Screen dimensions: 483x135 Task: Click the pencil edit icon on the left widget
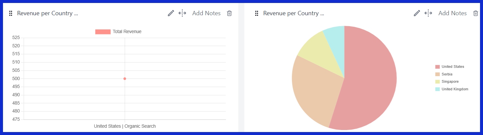[171, 13]
